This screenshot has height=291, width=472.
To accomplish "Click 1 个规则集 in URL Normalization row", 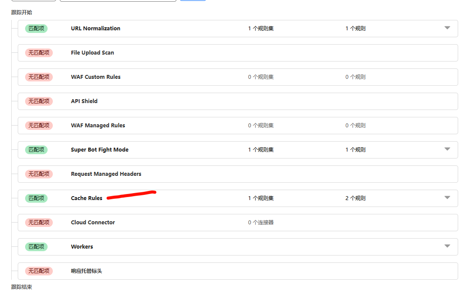I will (261, 28).
